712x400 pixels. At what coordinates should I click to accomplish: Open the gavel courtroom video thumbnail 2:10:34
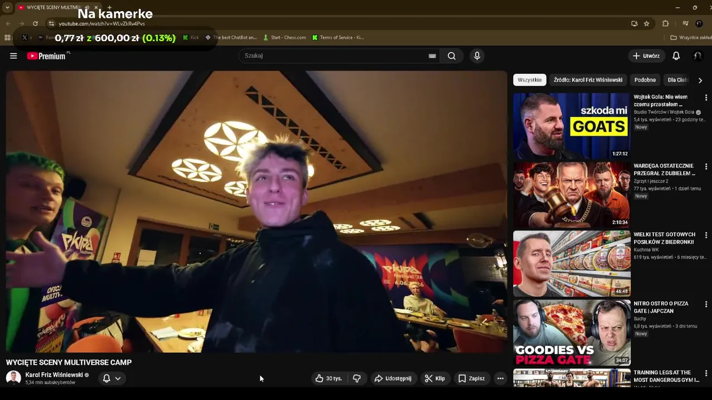571,194
